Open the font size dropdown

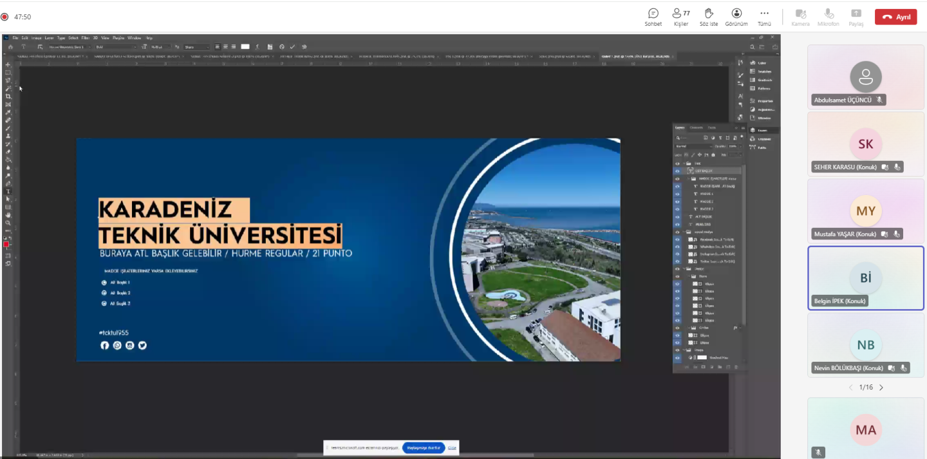162,47
